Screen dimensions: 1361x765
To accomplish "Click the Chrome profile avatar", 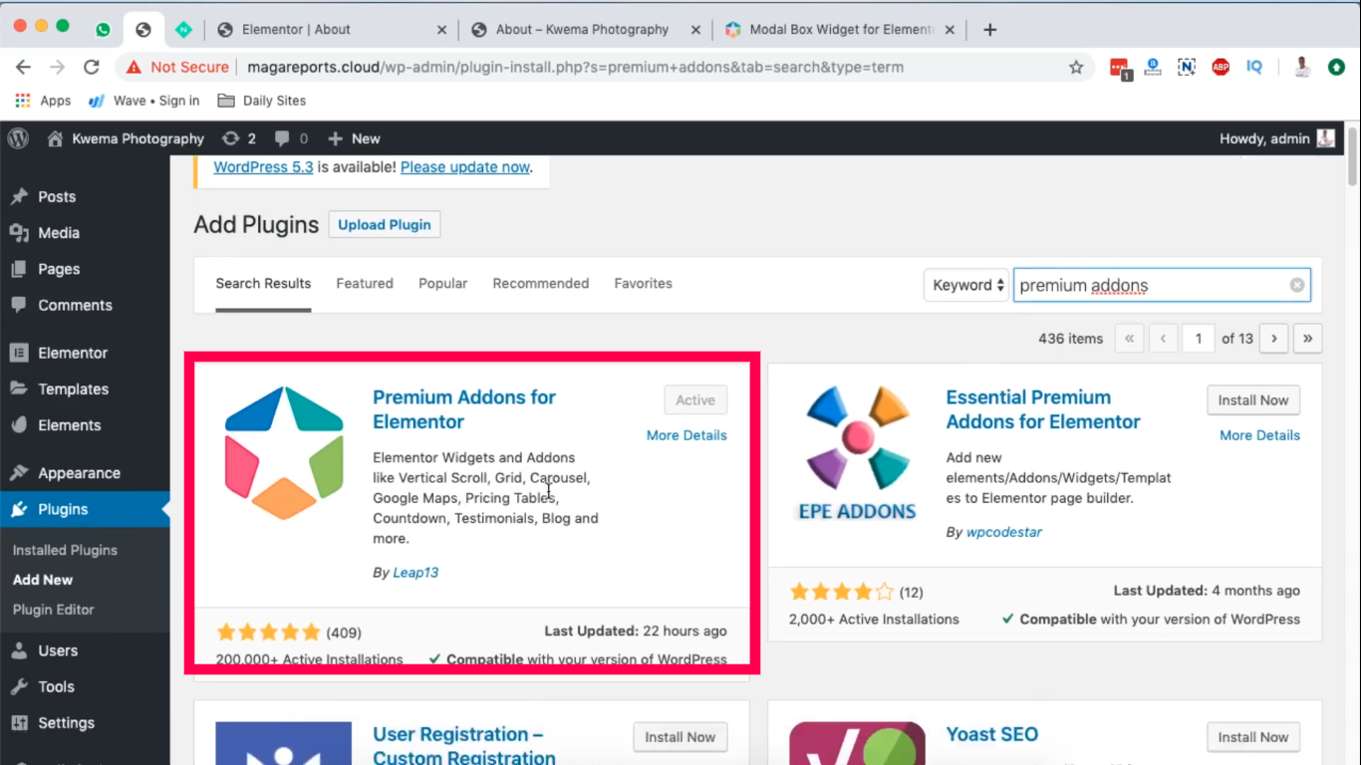I will [x=1302, y=67].
